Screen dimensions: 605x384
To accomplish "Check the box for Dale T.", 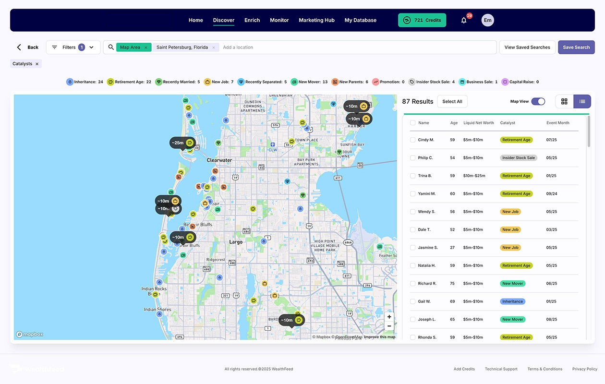I will click(413, 230).
